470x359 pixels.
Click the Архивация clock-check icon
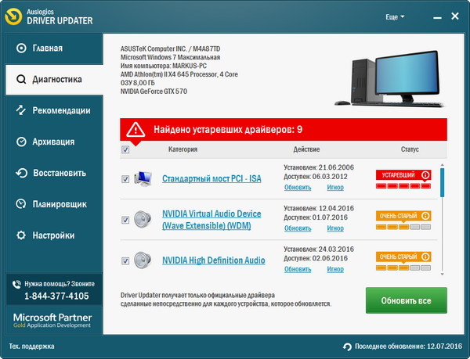(x=21, y=142)
